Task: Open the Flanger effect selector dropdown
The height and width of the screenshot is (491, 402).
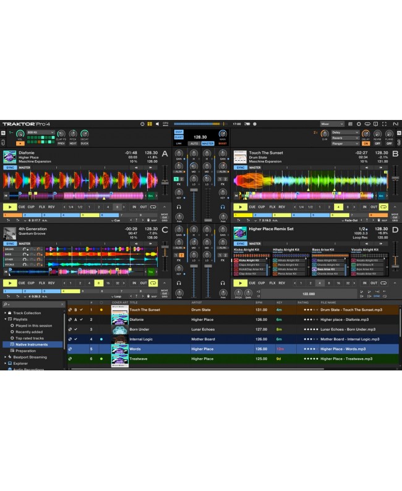Action: click(x=345, y=143)
